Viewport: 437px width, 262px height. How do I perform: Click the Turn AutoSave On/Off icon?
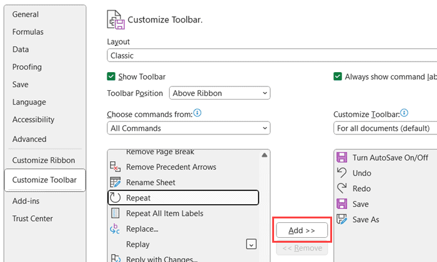pyautogui.click(x=341, y=157)
